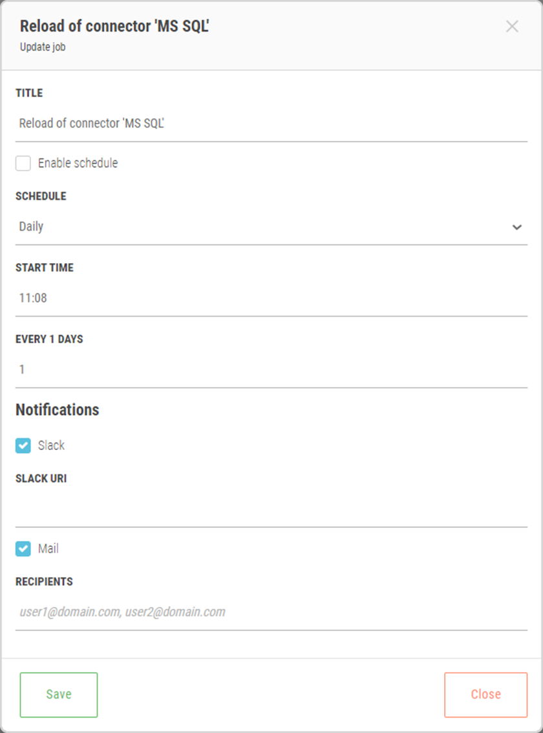Click the dialog header title text

point(115,27)
